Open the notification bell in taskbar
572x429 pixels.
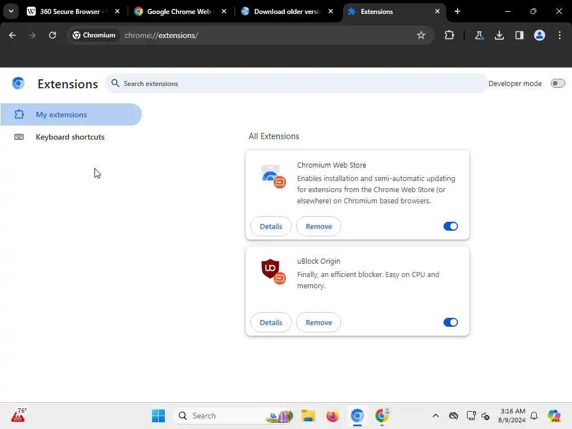tap(534, 416)
